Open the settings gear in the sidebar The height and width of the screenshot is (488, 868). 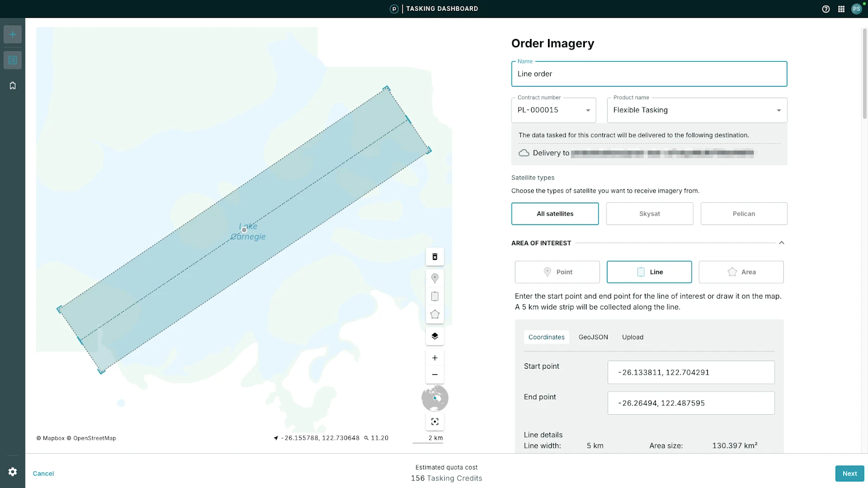click(12, 472)
